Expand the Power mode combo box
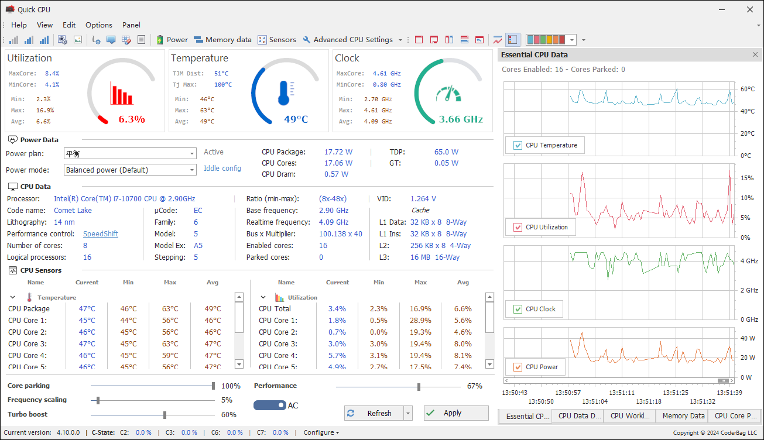Viewport: 764px width, 440px height. 192,170
